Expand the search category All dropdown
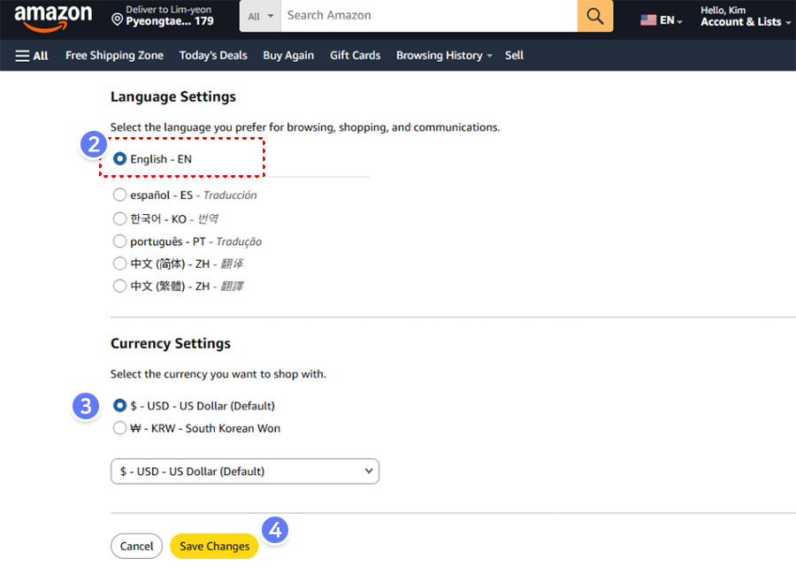The image size is (796, 582). (259, 16)
